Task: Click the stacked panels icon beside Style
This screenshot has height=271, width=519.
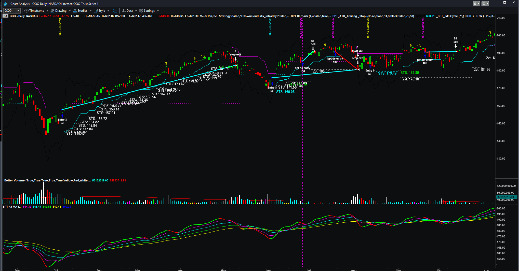Action: (115, 11)
